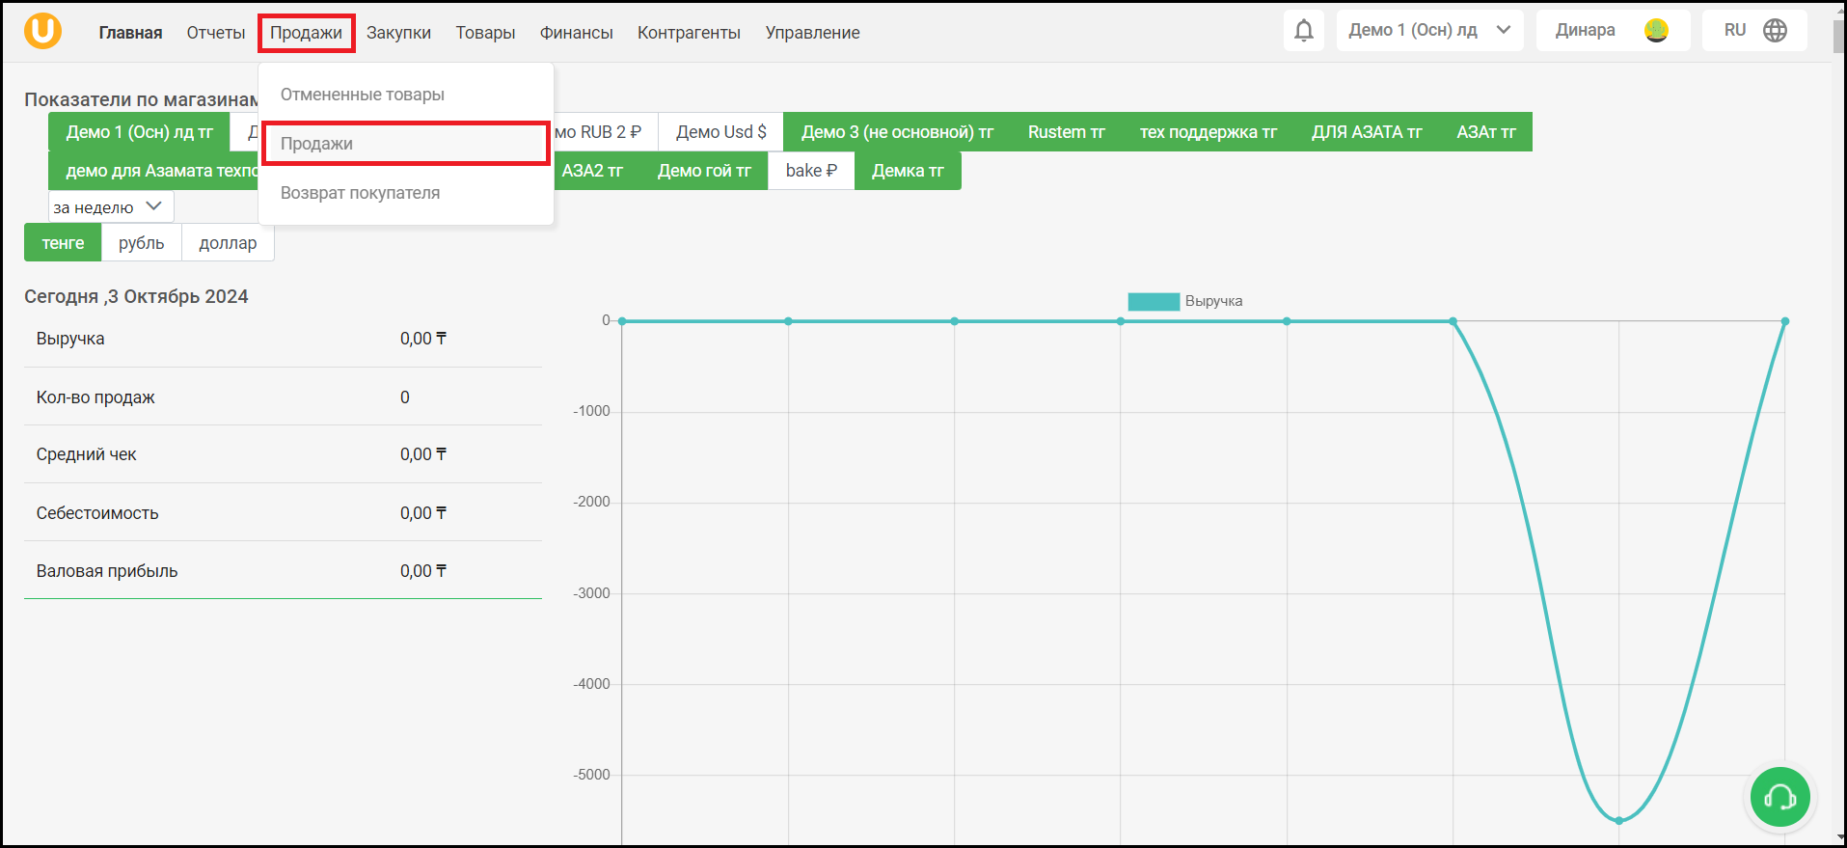Toggle the Демка тг store

(x=908, y=171)
